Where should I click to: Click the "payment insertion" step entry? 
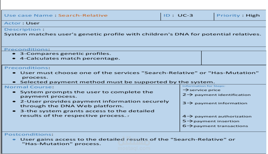(211, 121)
